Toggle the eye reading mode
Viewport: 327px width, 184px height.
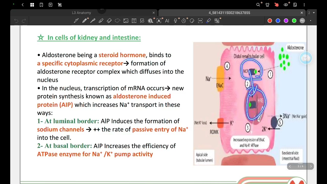tap(286, 5)
